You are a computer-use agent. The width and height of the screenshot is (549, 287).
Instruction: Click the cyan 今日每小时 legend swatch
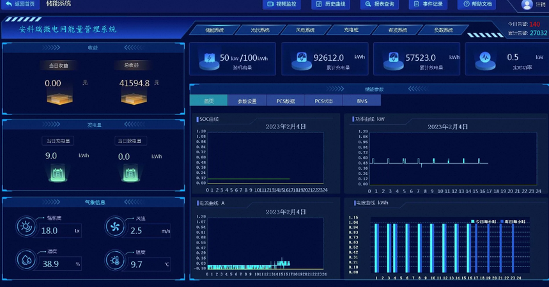tap(472, 222)
